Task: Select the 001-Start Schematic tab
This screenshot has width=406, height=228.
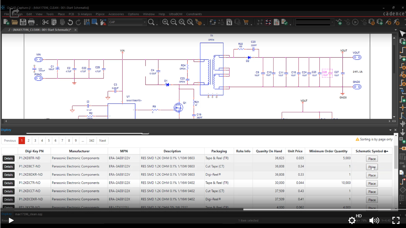Action: tap(40, 30)
